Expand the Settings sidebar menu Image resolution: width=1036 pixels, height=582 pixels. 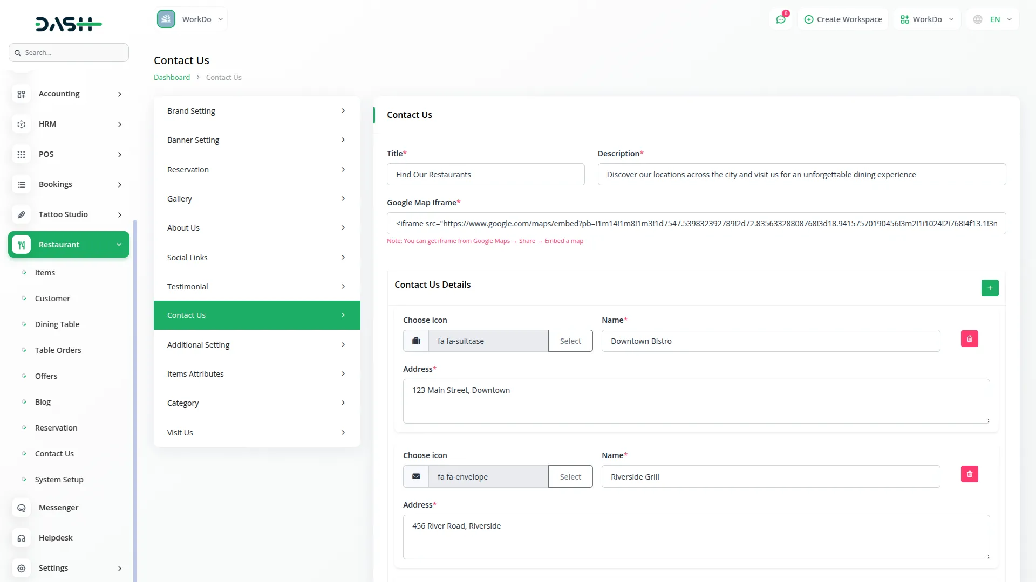(x=69, y=568)
